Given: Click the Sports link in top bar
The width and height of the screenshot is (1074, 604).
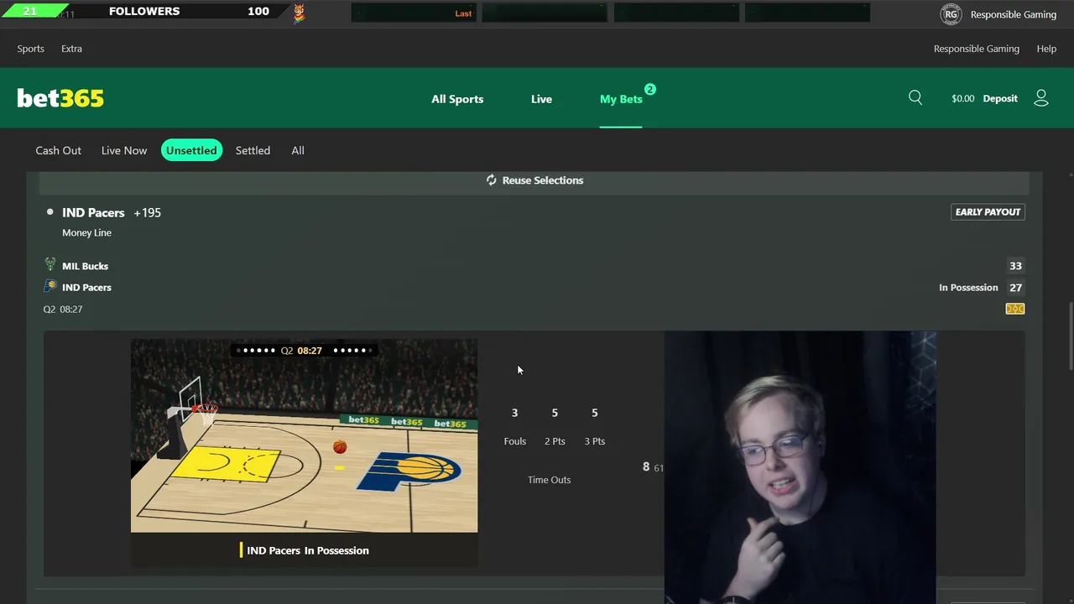Looking at the screenshot, I should tap(31, 49).
